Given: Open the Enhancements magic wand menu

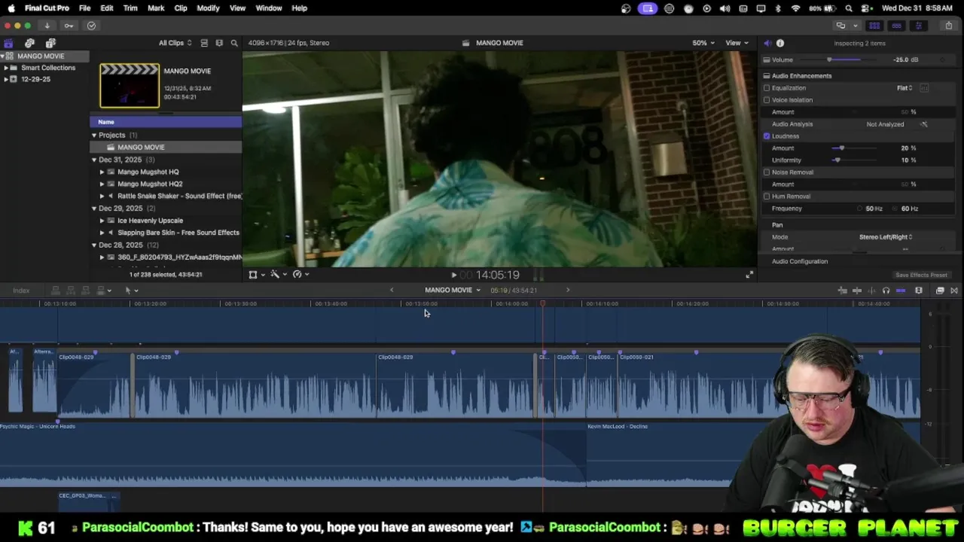Looking at the screenshot, I should [x=279, y=275].
